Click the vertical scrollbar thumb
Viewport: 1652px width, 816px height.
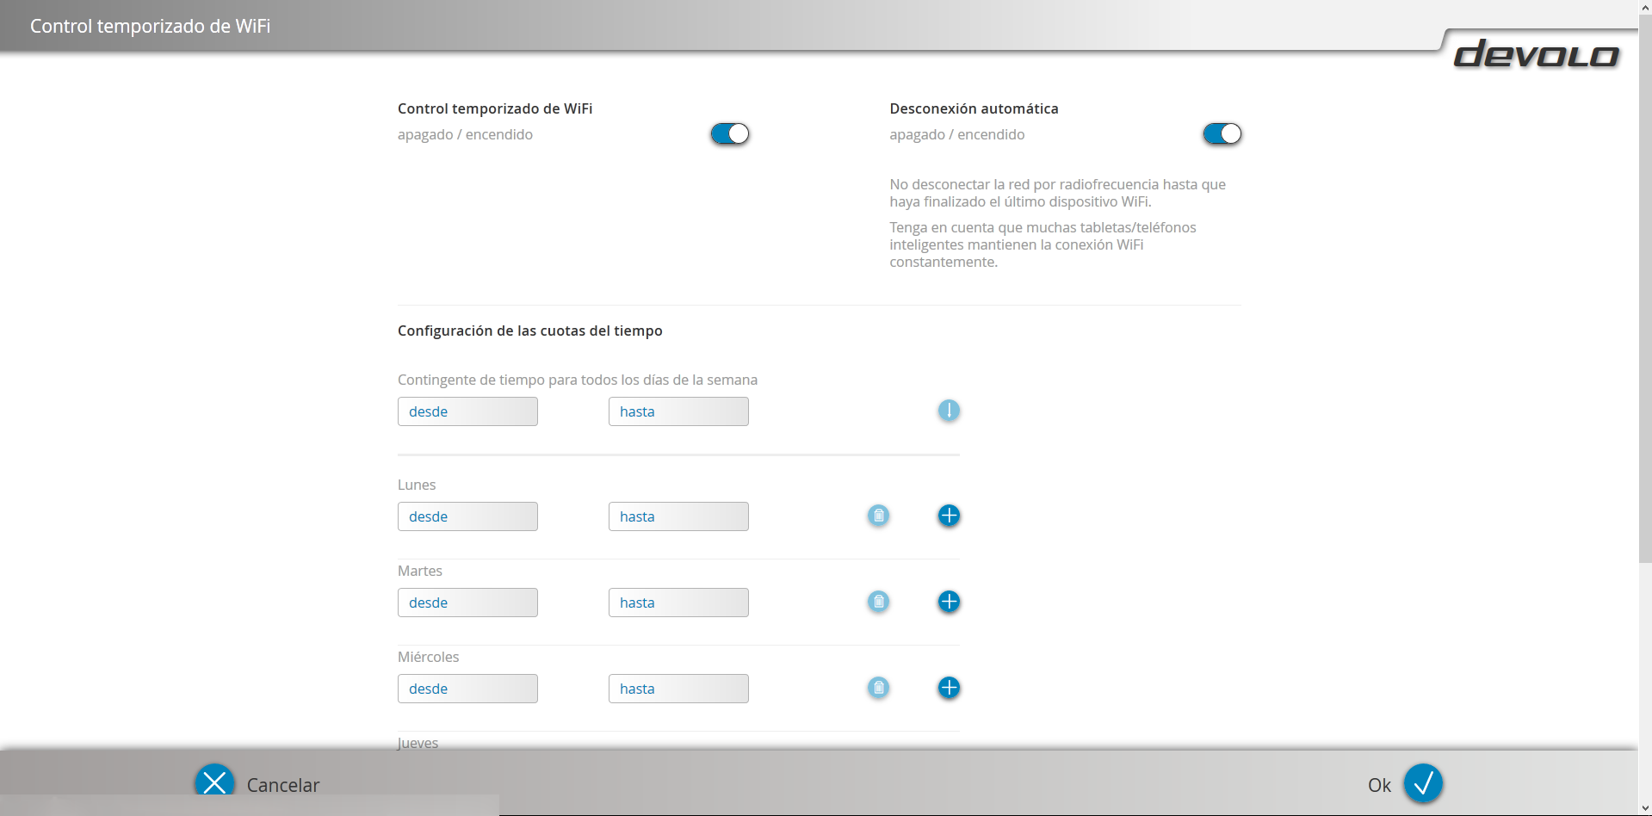(x=1645, y=288)
